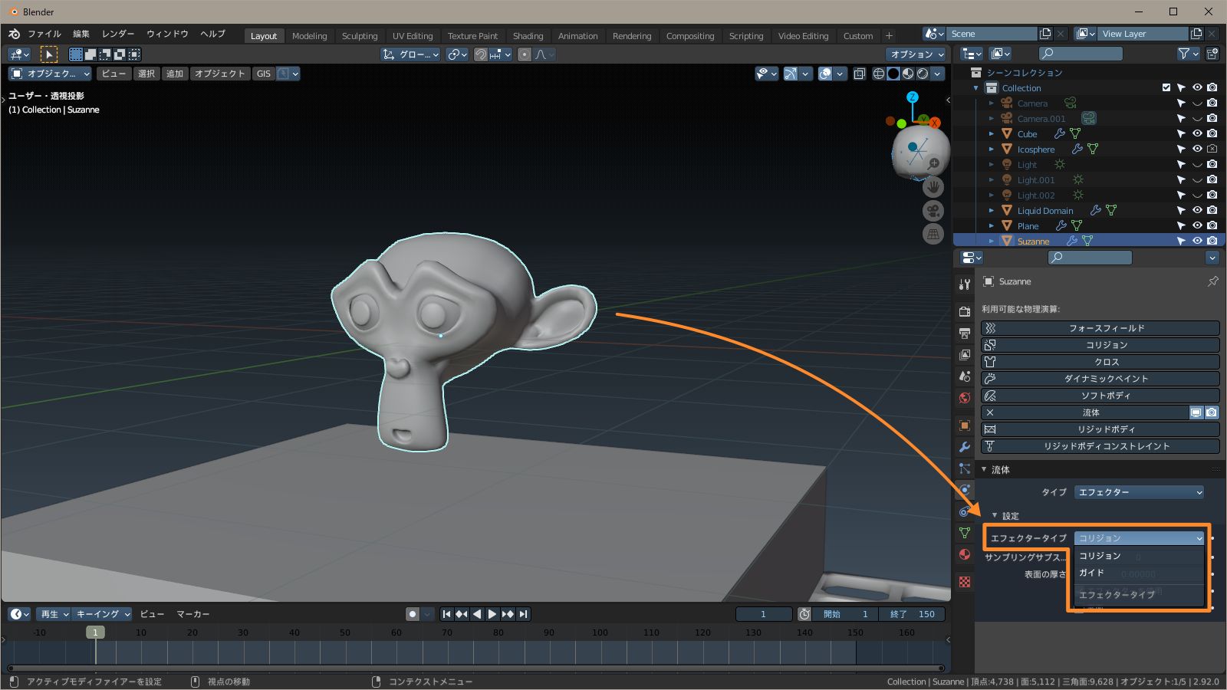The height and width of the screenshot is (690, 1227).
Task: Click the リジッドボディコンストレイント button
Action: 1100,446
